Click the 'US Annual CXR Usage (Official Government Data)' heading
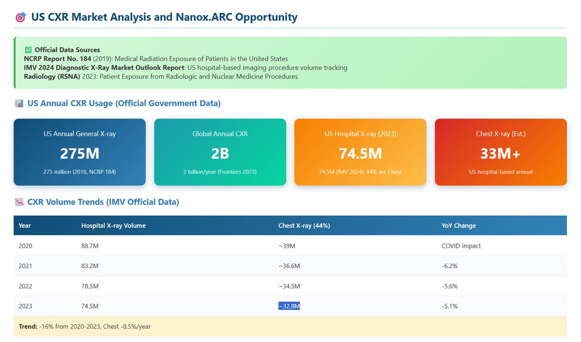 [124, 103]
